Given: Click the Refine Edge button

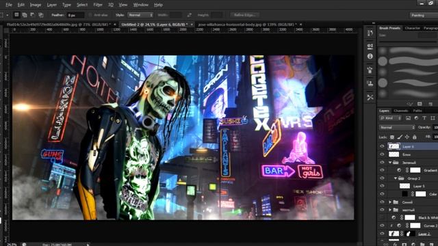Looking at the screenshot, I should pyautogui.click(x=245, y=15).
